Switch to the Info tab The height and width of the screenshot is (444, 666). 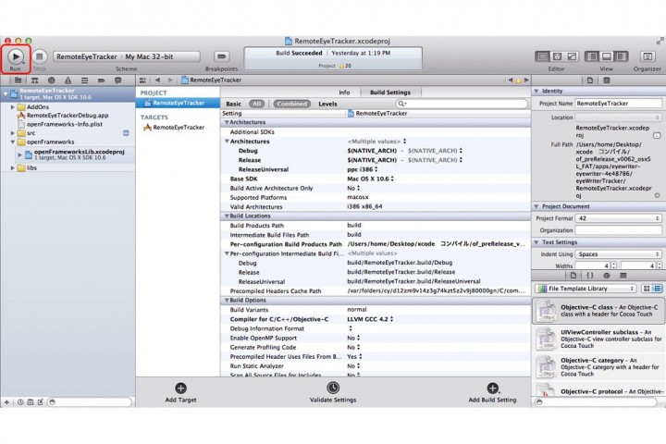[x=343, y=92]
